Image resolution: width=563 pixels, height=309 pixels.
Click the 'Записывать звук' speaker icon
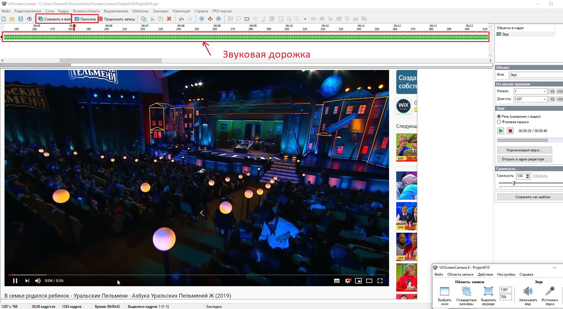pyautogui.click(x=528, y=291)
